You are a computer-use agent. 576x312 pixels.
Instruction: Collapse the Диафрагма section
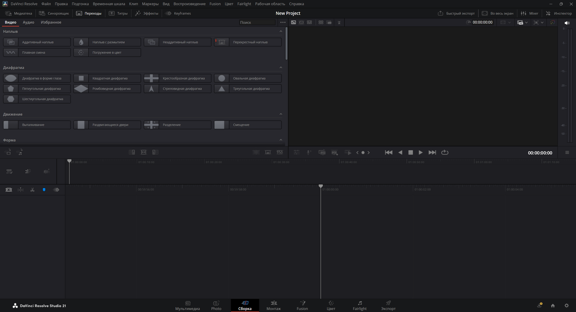(x=281, y=67)
